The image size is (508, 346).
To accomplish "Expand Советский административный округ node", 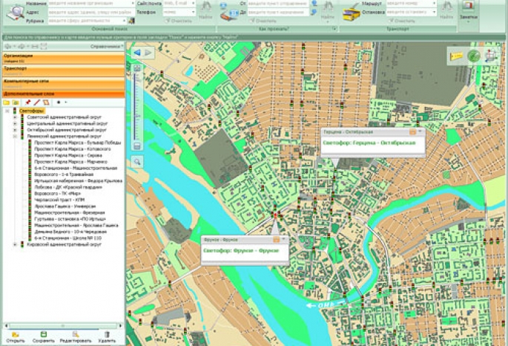I will coord(14,117).
